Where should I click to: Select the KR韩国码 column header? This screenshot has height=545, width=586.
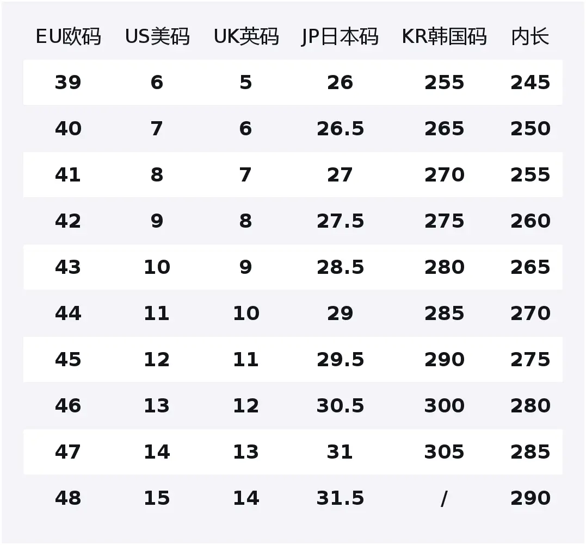444,37
